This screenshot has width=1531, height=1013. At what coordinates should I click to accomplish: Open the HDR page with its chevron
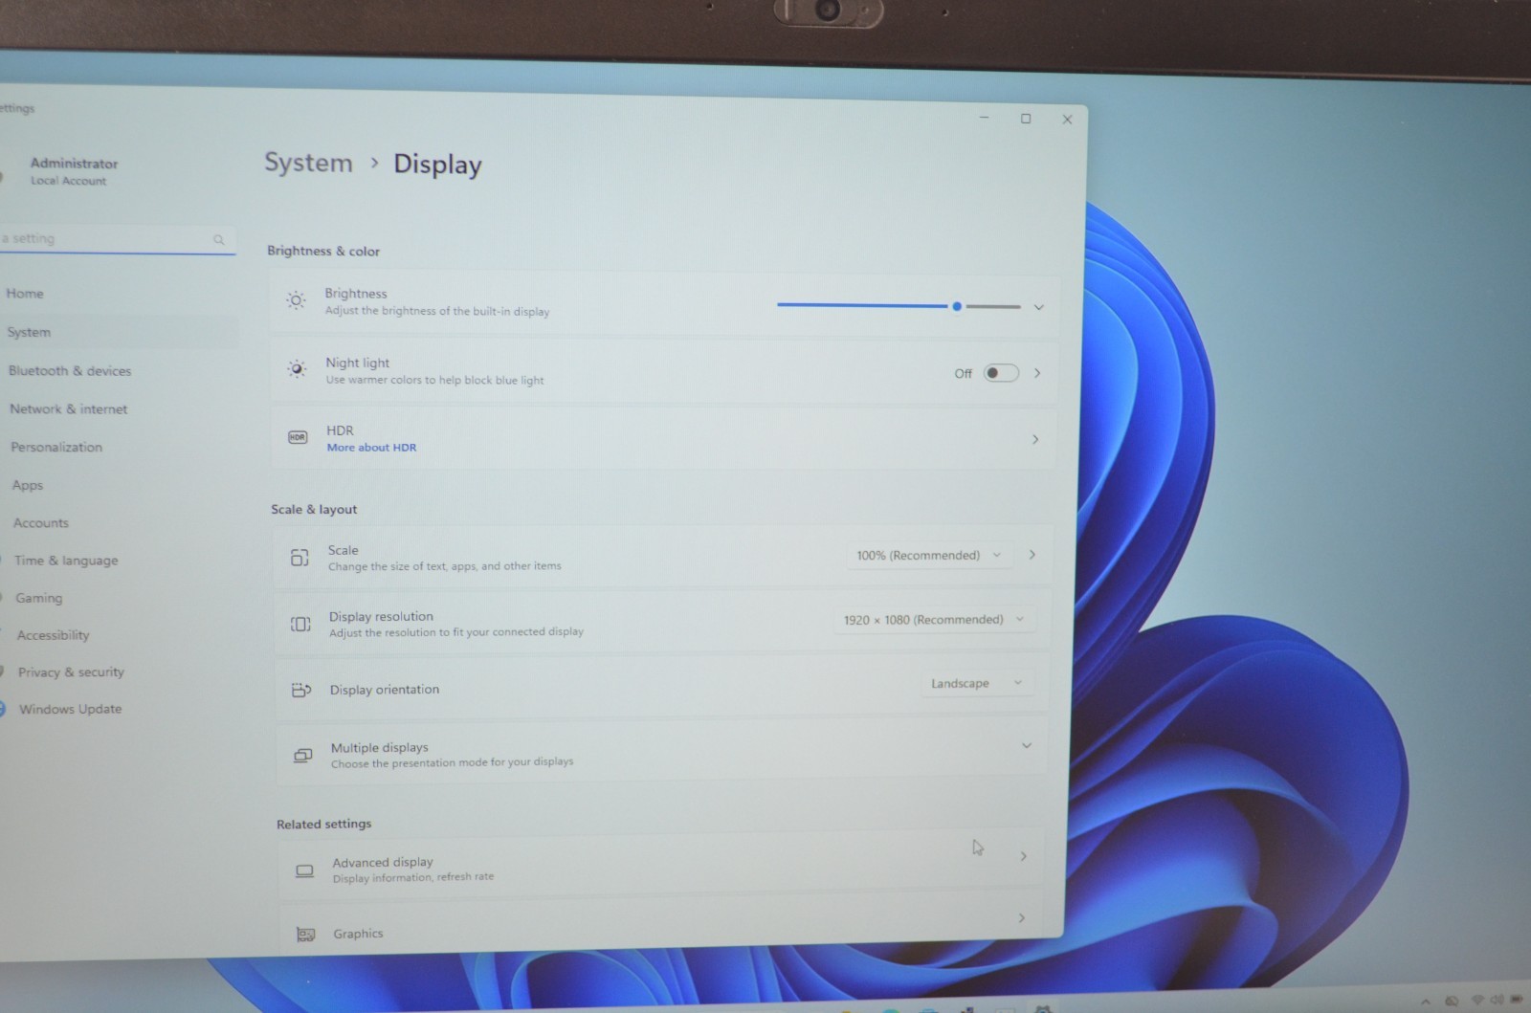pyautogui.click(x=1035, y=439)
